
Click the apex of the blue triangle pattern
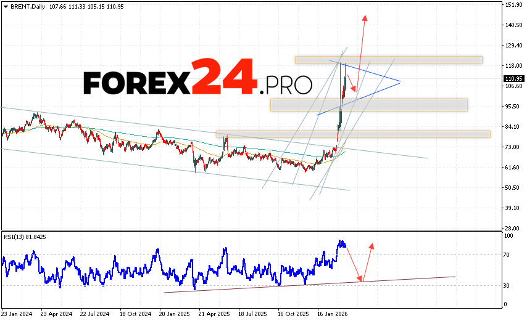click(400, 81)
